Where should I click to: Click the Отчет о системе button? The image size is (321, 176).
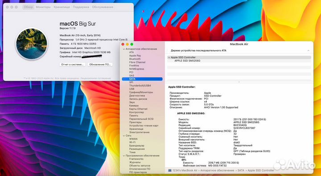click(x=72, y=64)
